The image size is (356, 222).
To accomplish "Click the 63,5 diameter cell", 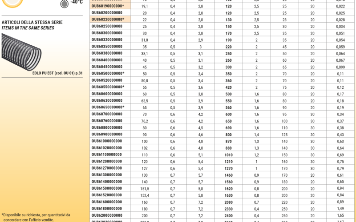I will click(145, 100).
